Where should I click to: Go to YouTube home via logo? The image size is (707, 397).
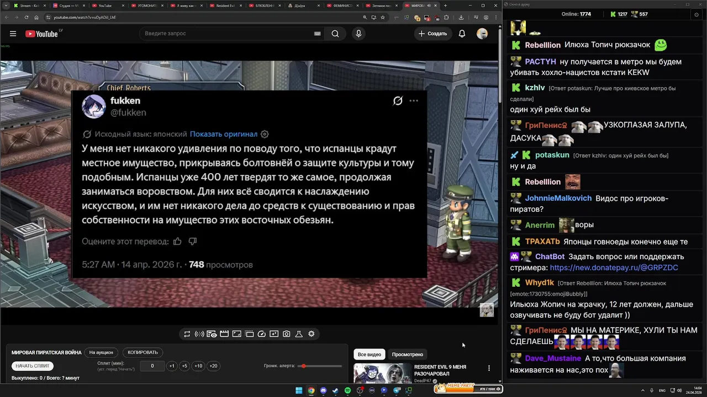point(41,34)
